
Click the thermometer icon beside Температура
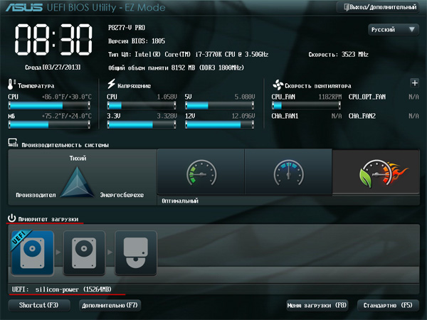12,83
